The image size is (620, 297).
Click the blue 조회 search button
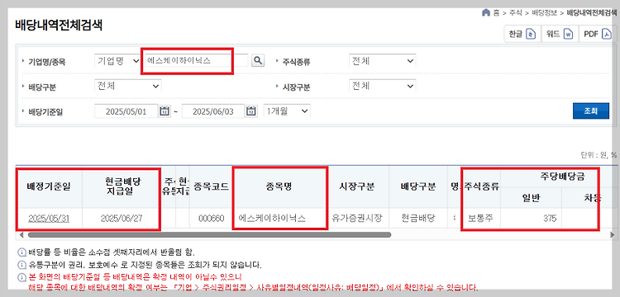click(591, 111)
